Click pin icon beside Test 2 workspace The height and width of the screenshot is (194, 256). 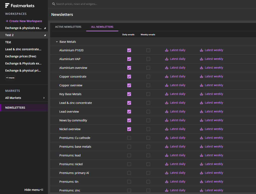pos(45,35)
